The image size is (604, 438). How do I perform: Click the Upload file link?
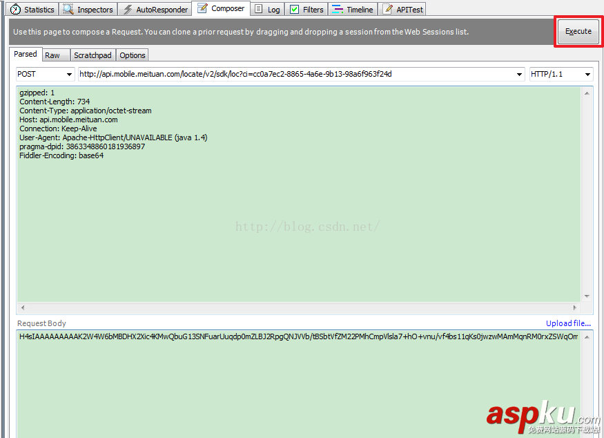click(x=567, y=323)
